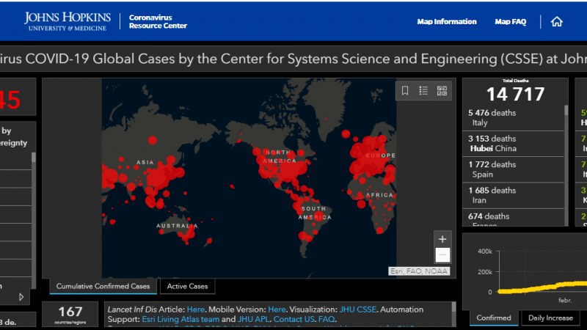The height and width of the screenshot is (330, 587).
Task: Zoom out with the map minus button
Action: 442,254
